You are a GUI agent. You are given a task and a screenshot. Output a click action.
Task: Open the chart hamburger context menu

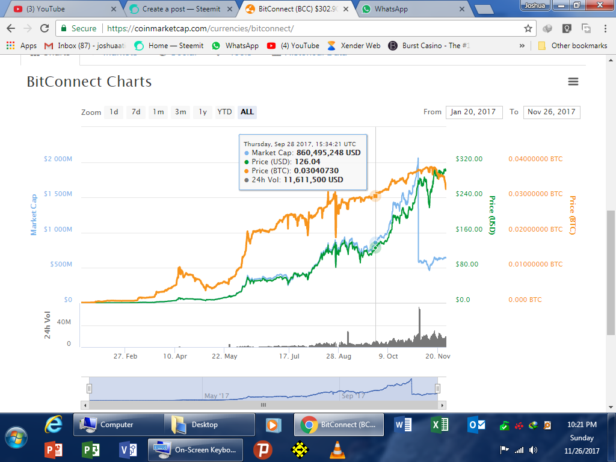(573, 81)
